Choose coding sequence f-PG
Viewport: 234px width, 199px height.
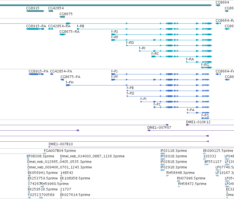tap(205, 118)
